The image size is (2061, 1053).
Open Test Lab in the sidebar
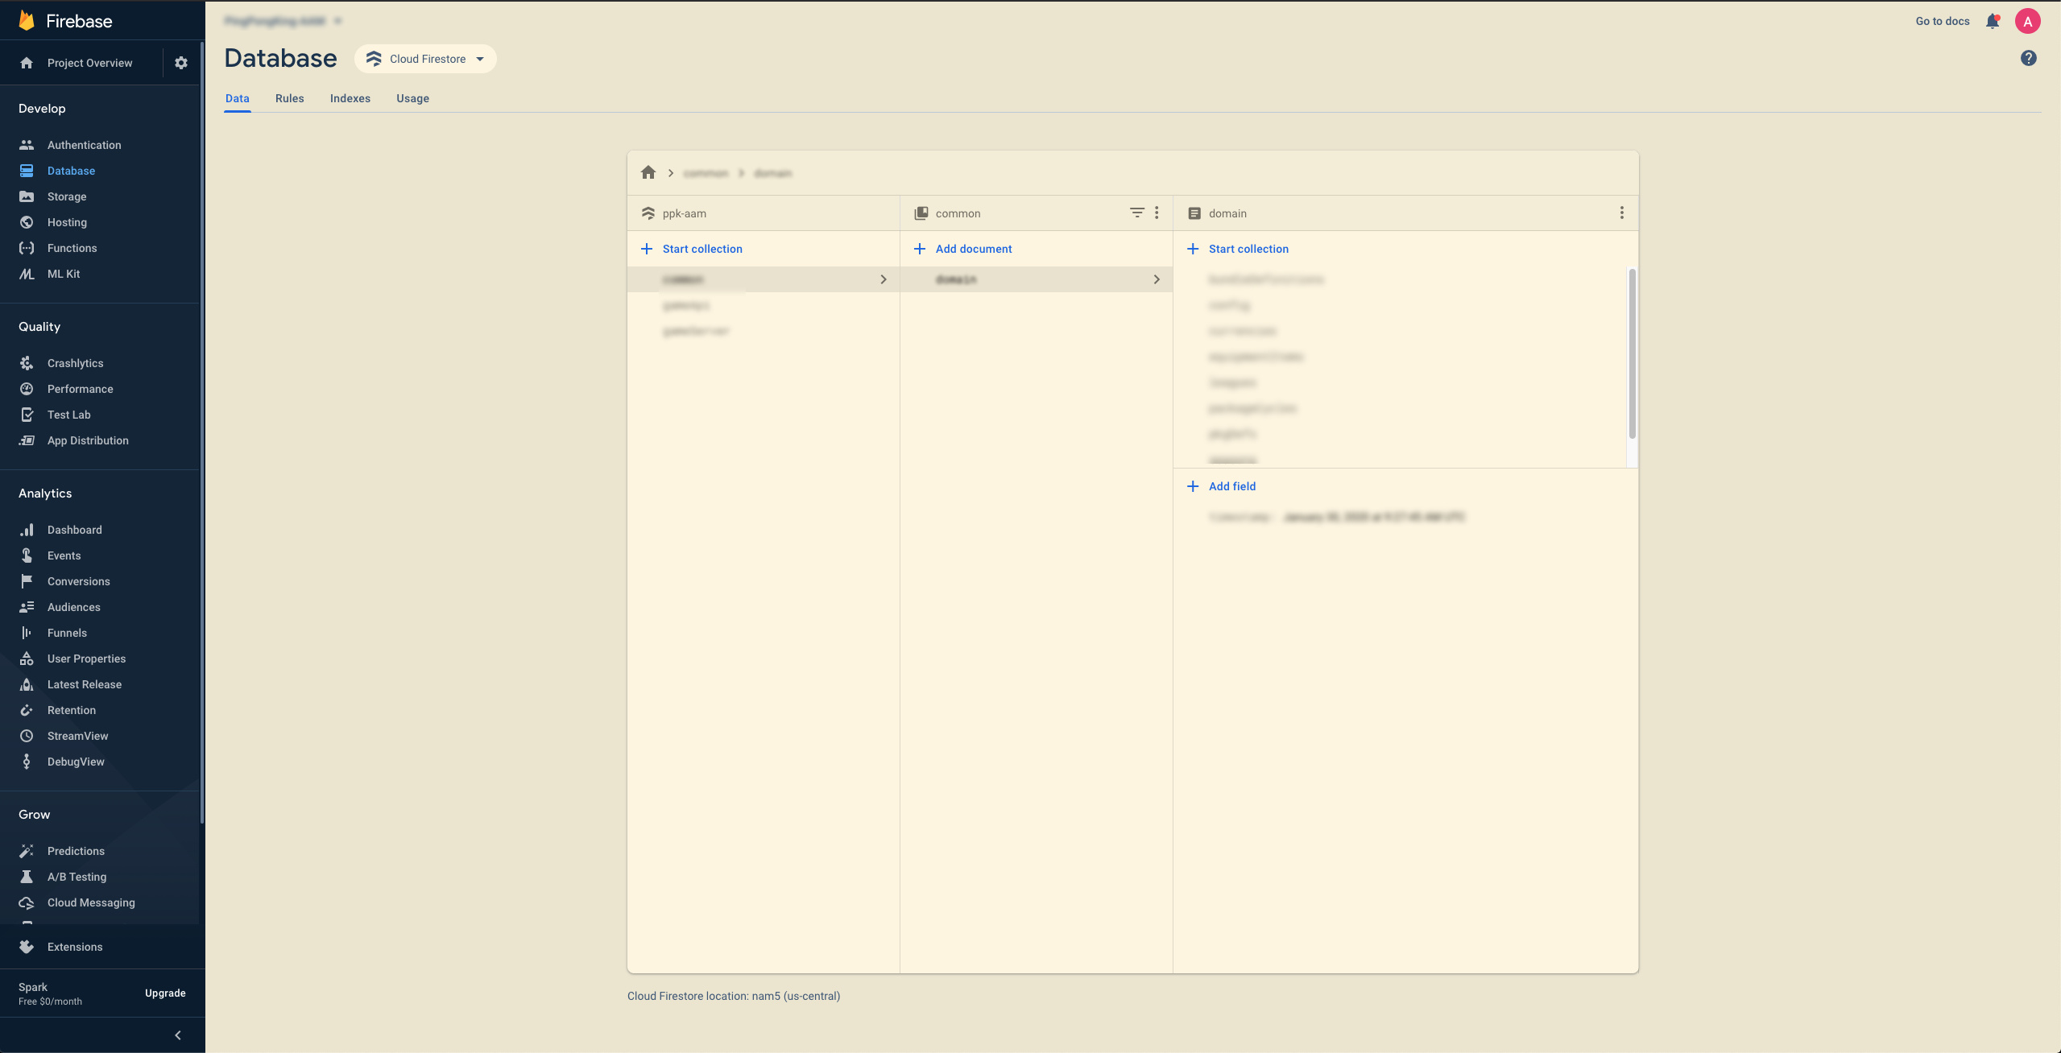(x=68, y=415)
